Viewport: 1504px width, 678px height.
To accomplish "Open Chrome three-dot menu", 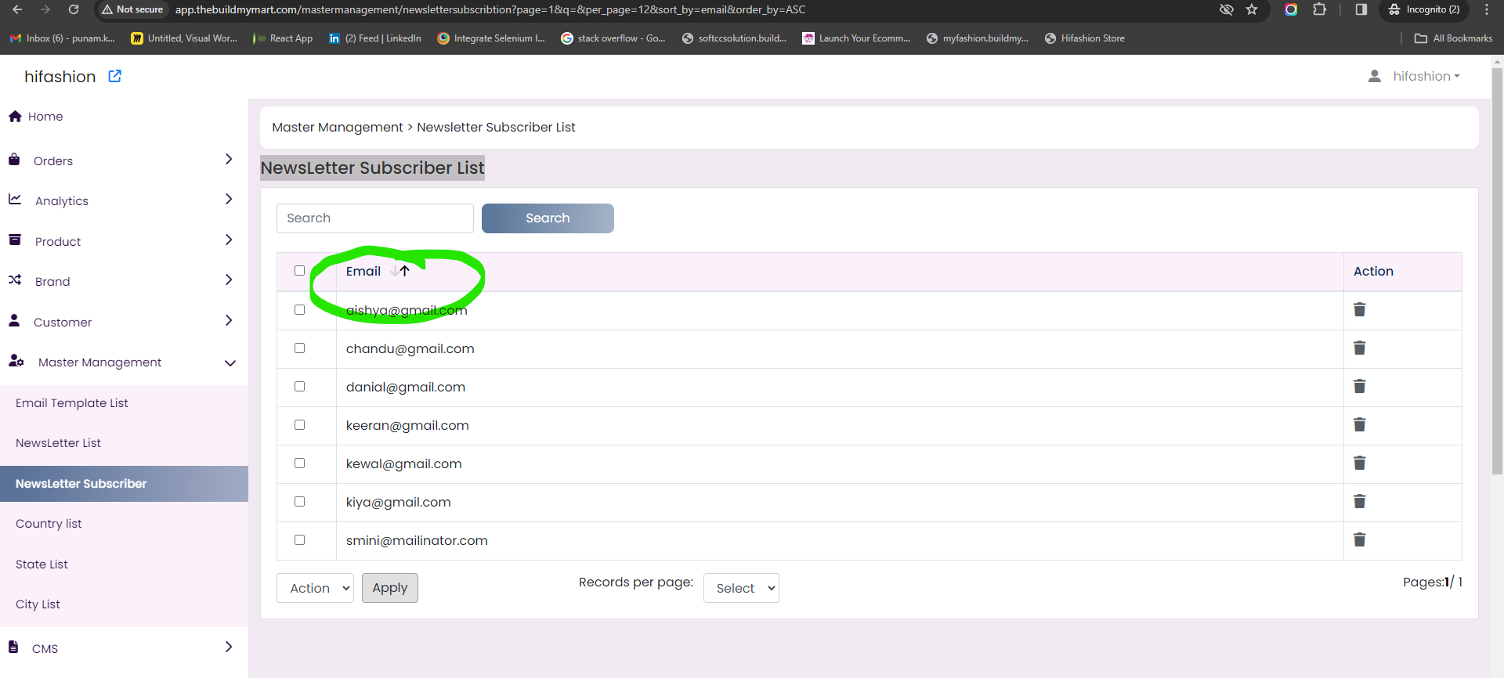I will point(1487,9).
